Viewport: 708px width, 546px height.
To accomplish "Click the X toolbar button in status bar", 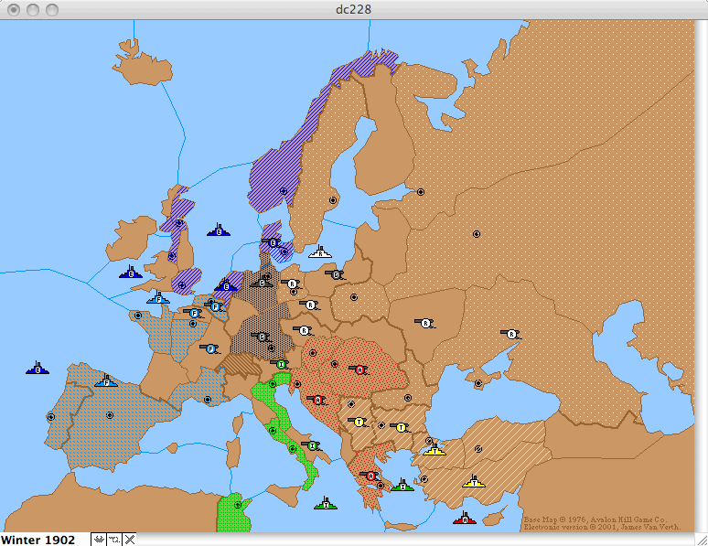I will pos(130,540).
